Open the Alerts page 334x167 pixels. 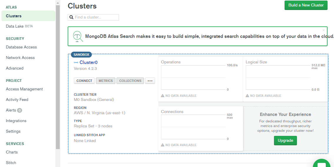tap(11, 110)
